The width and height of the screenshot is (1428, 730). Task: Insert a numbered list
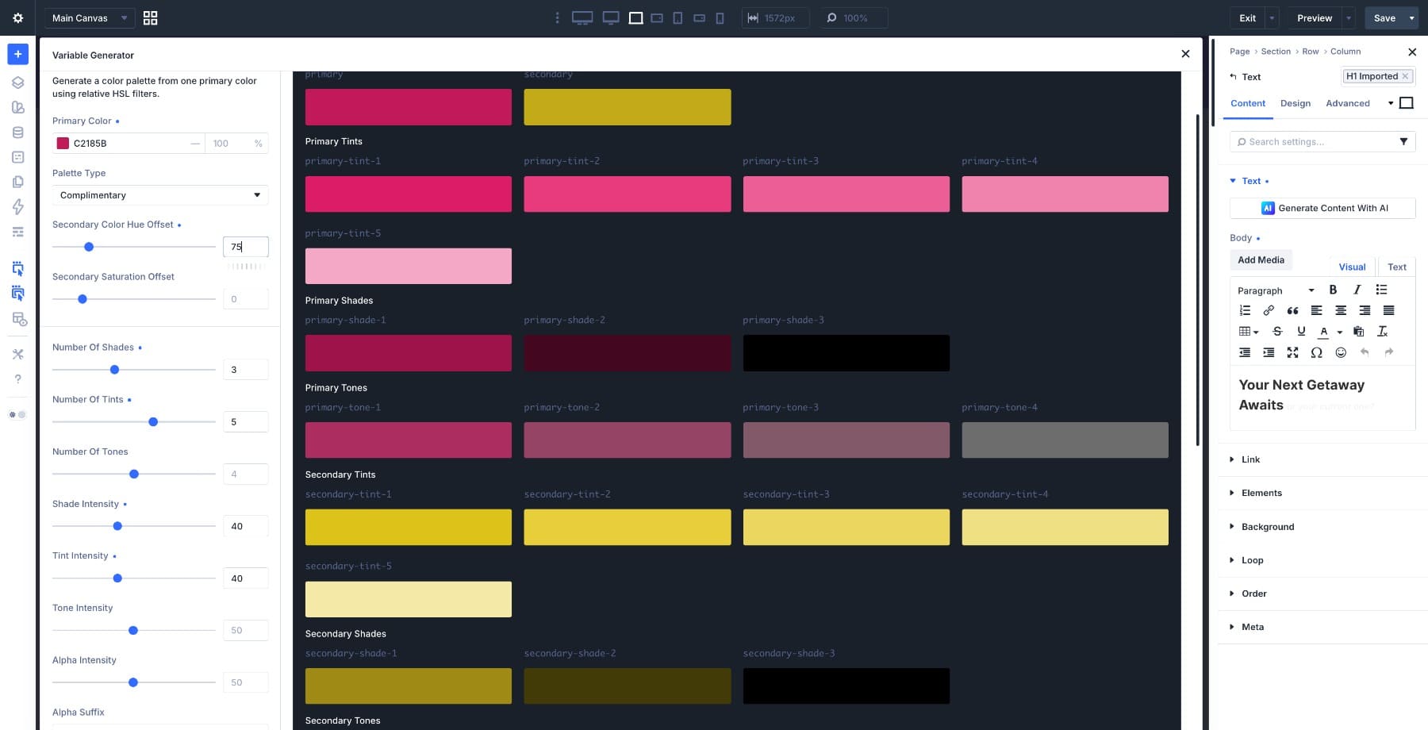click(x=1245, y=310)
